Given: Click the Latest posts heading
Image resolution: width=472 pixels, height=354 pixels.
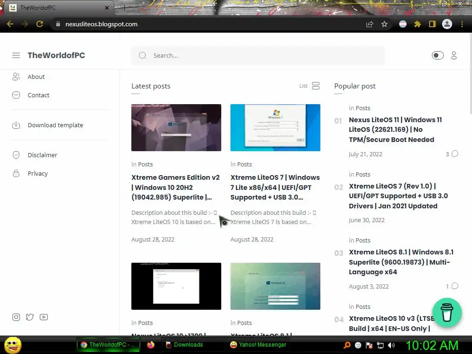Looking at the screenshot, I should click(151, 86).
